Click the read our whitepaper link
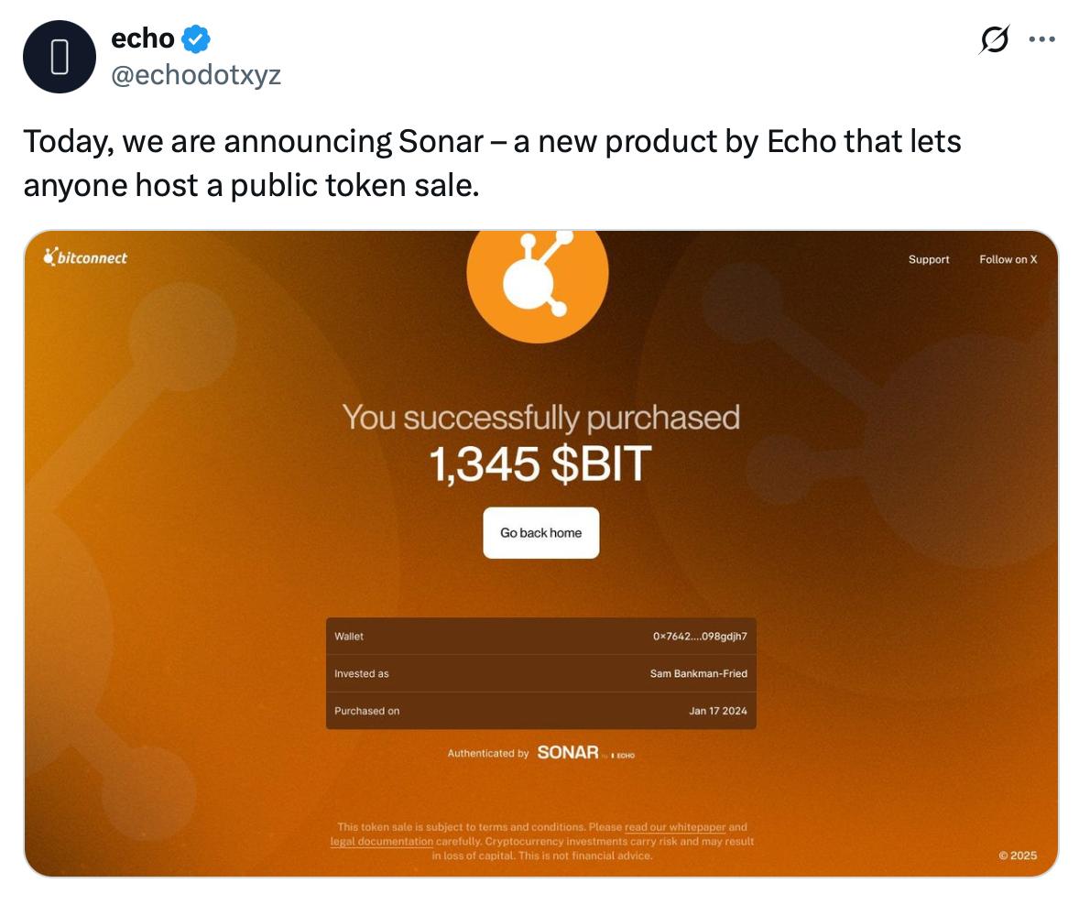 (675, 826)
